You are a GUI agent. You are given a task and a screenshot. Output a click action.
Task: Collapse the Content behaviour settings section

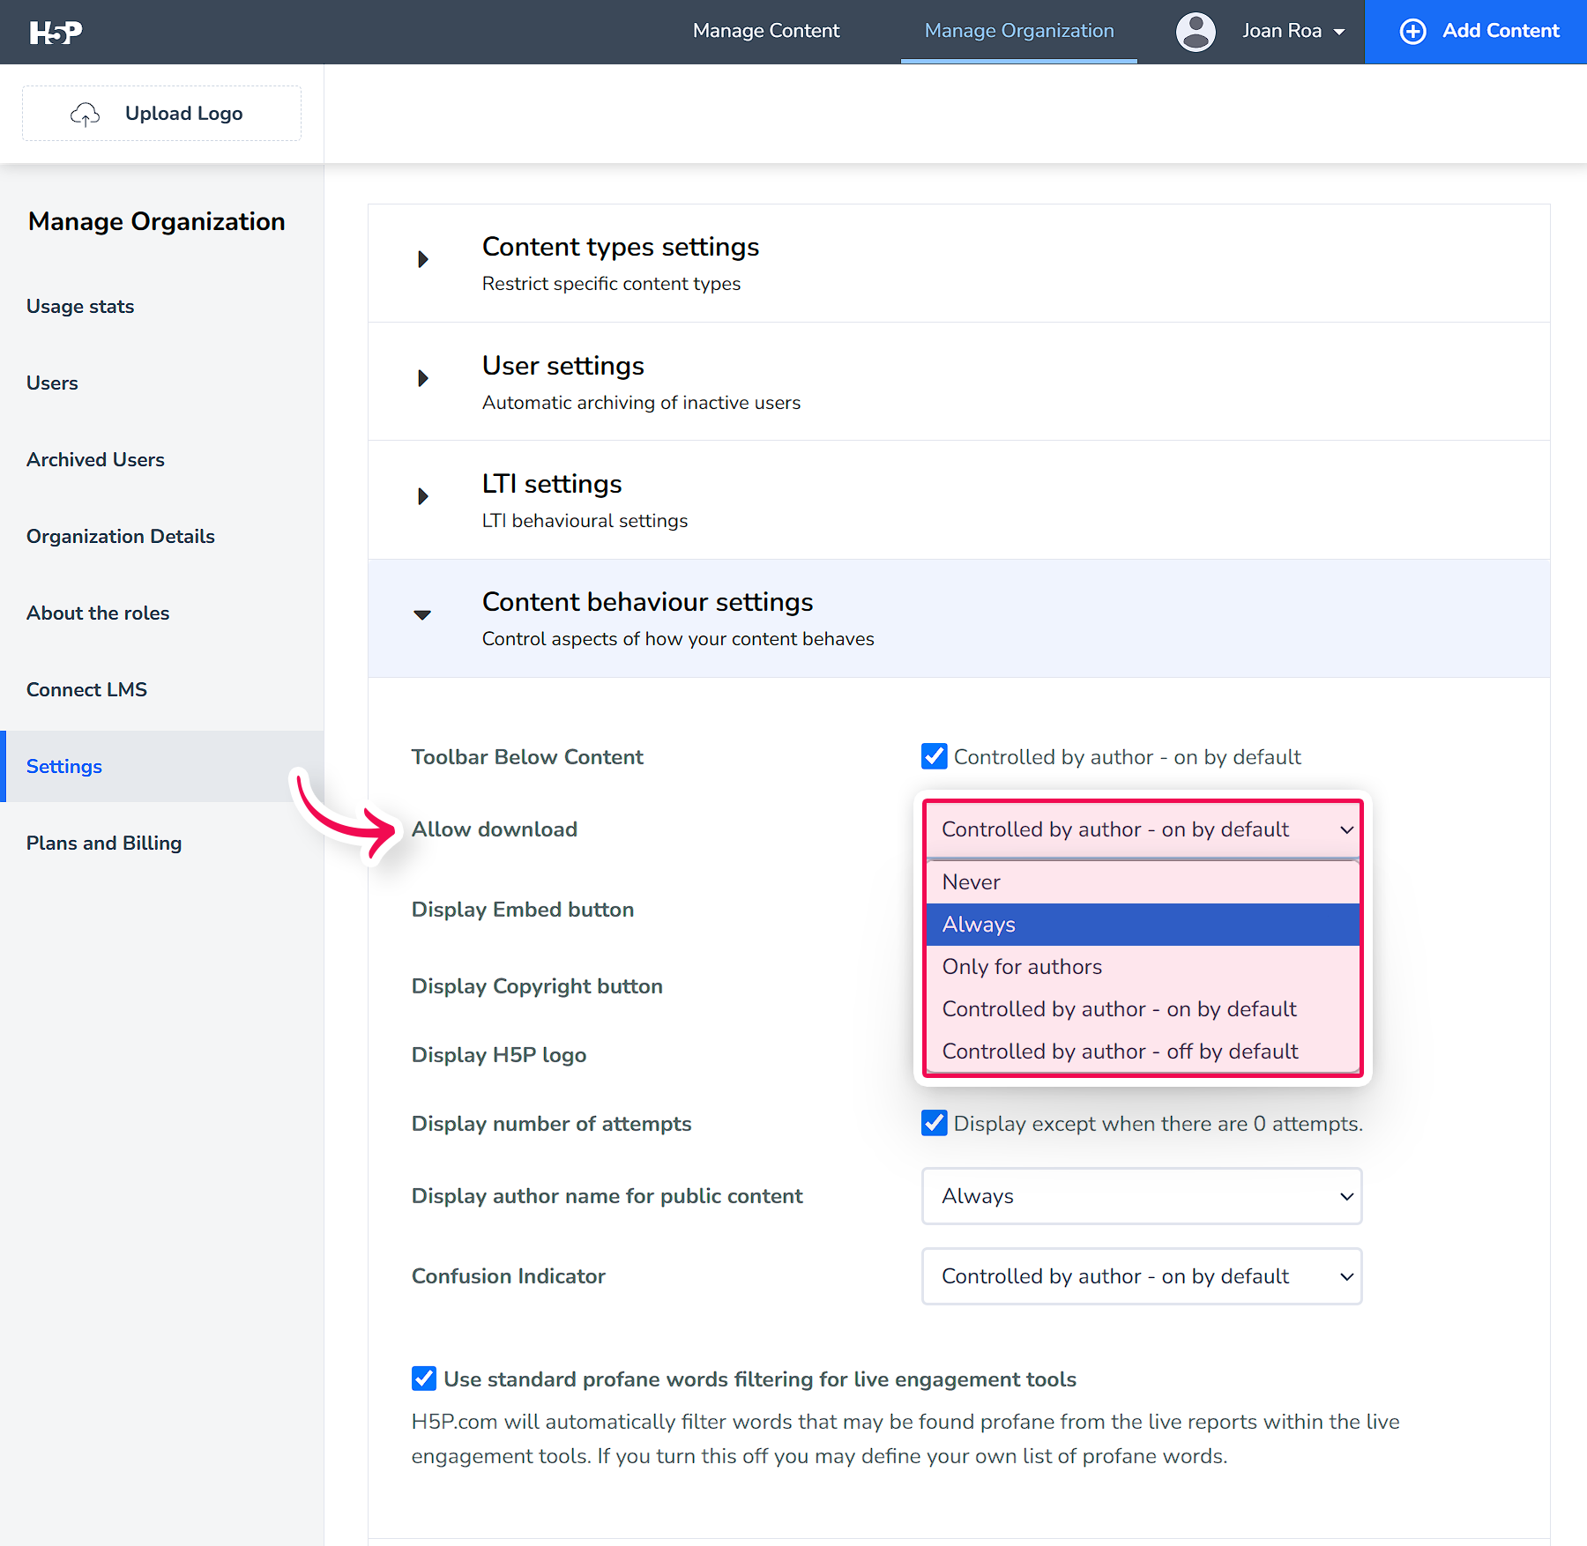[x=423, y=614]
